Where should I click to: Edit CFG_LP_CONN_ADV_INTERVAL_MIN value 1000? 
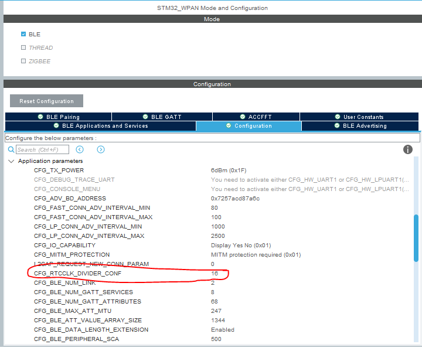[217, 226]
